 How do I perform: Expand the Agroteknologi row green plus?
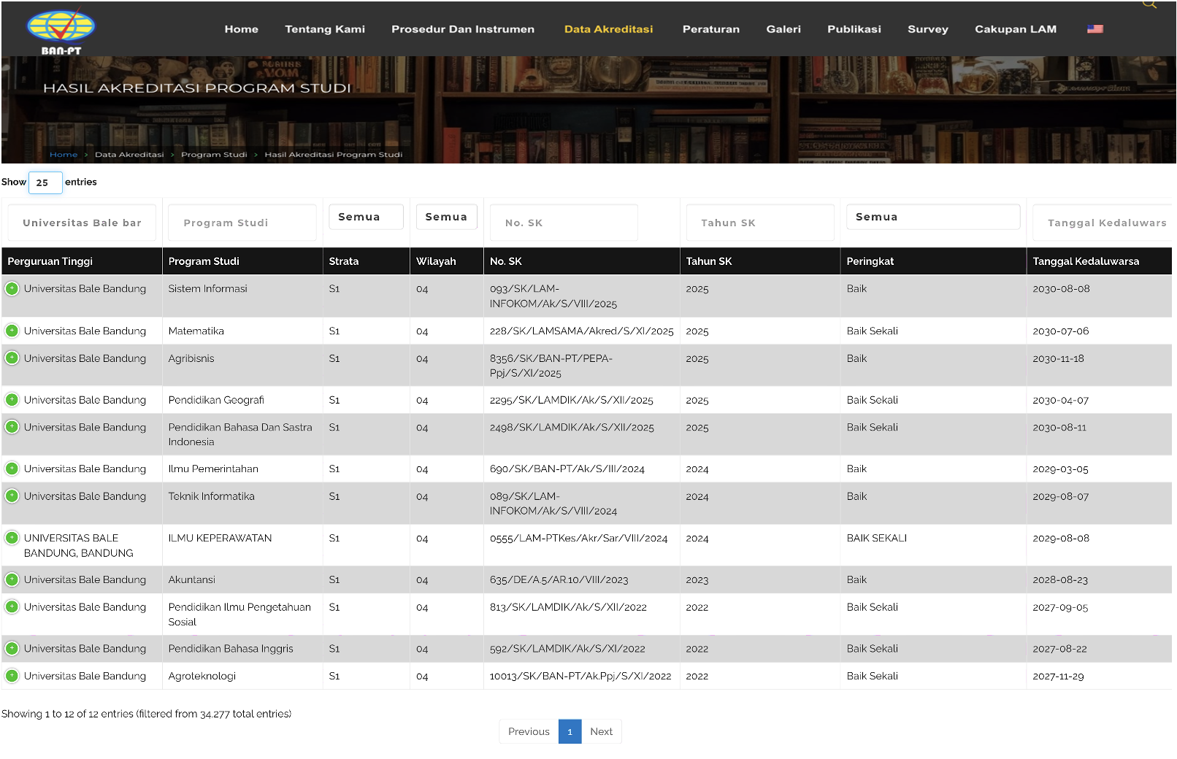pyautogui.click(x=12, y=676)
